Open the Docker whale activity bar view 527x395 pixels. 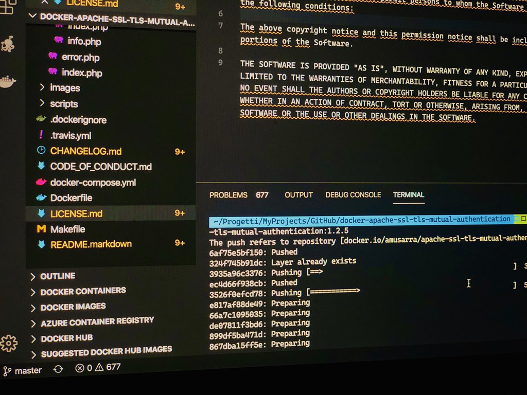point(7,81)
